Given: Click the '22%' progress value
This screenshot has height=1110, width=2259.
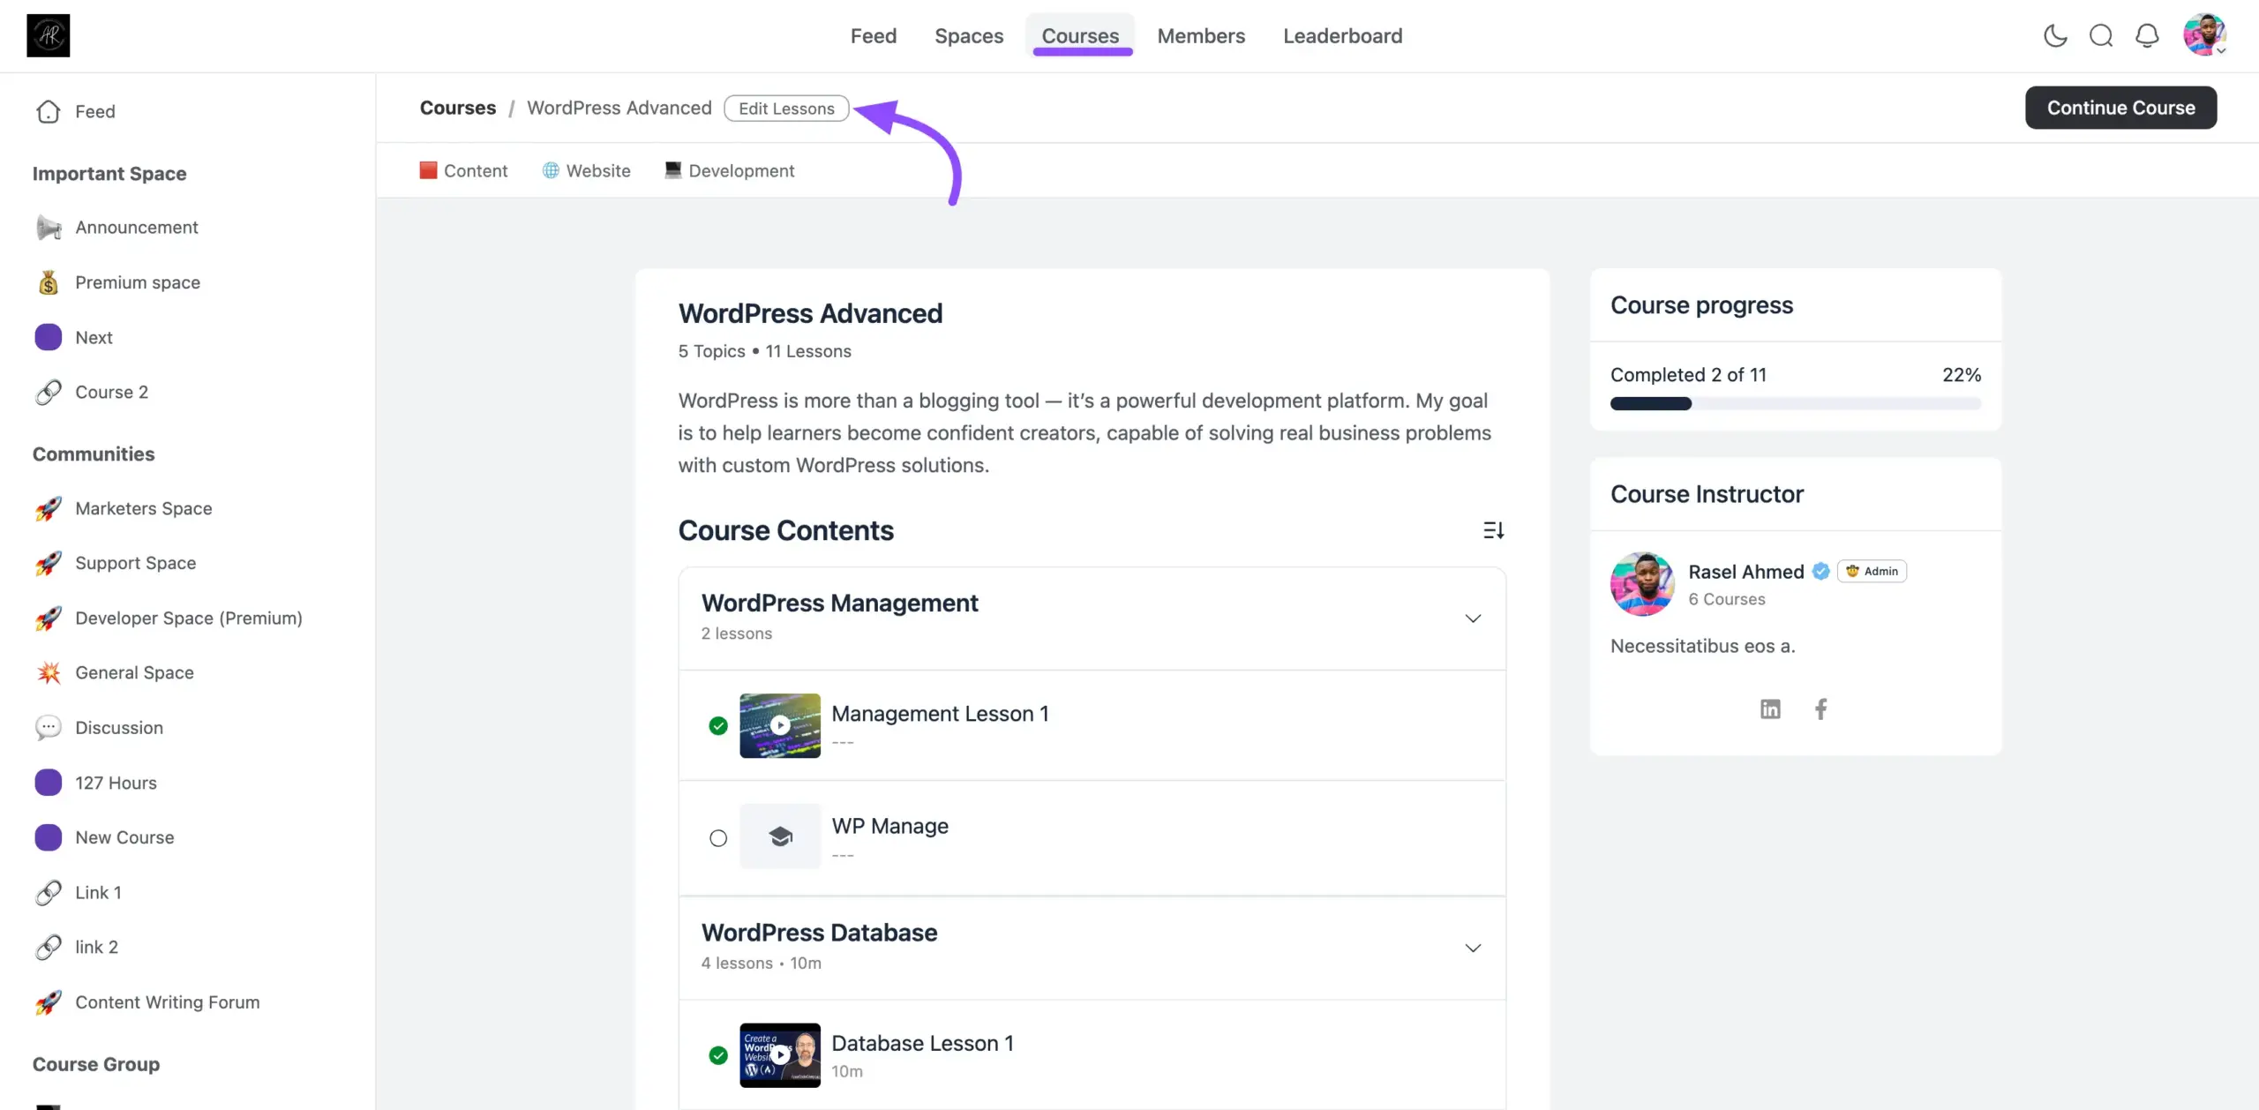Looking at the screenshot, I should tap(1962, 375).
